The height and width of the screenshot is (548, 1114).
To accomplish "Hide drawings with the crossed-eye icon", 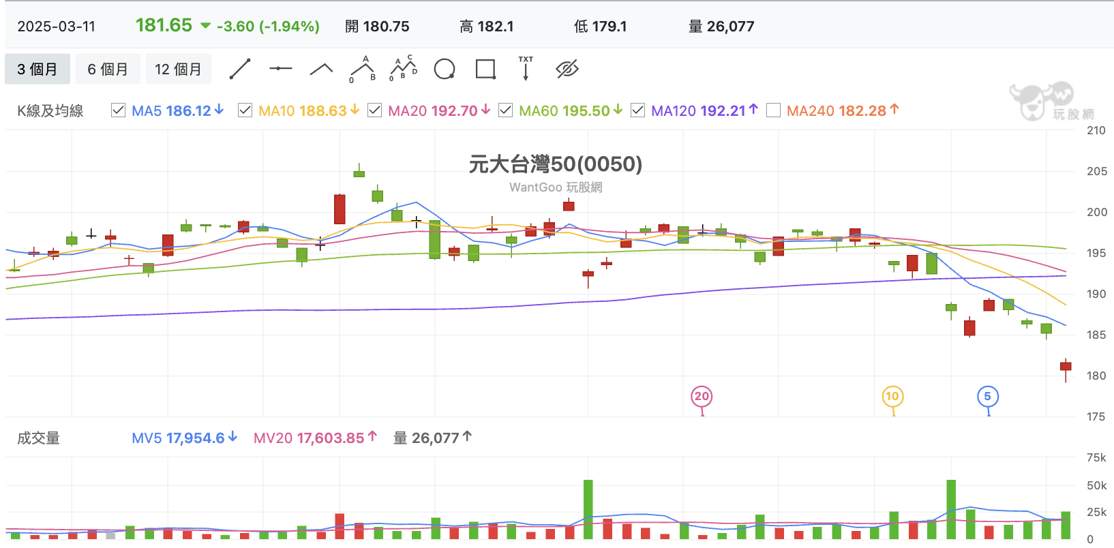I will coord(567,69).
